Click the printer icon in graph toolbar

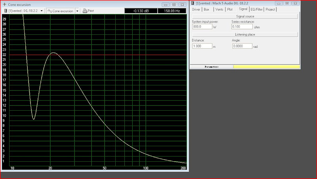click(85, 11)
